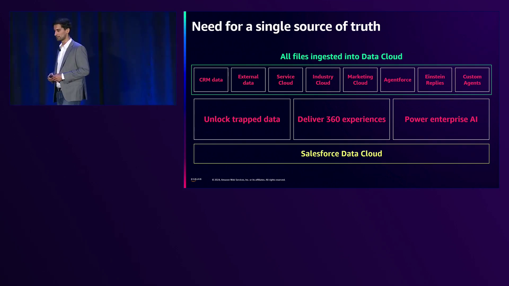Click the Amazon Web Services copyright notice
The width and height of the screenshot is (509, 286).
tap(249, 180)
